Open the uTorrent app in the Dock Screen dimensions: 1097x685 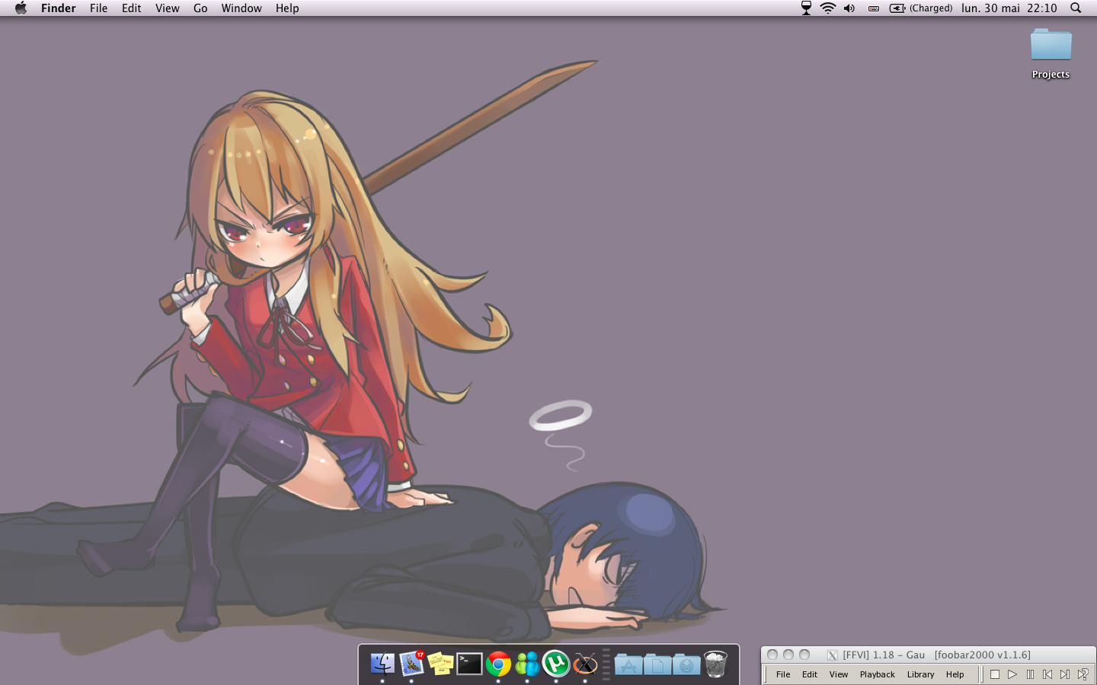tap(556, 664)
